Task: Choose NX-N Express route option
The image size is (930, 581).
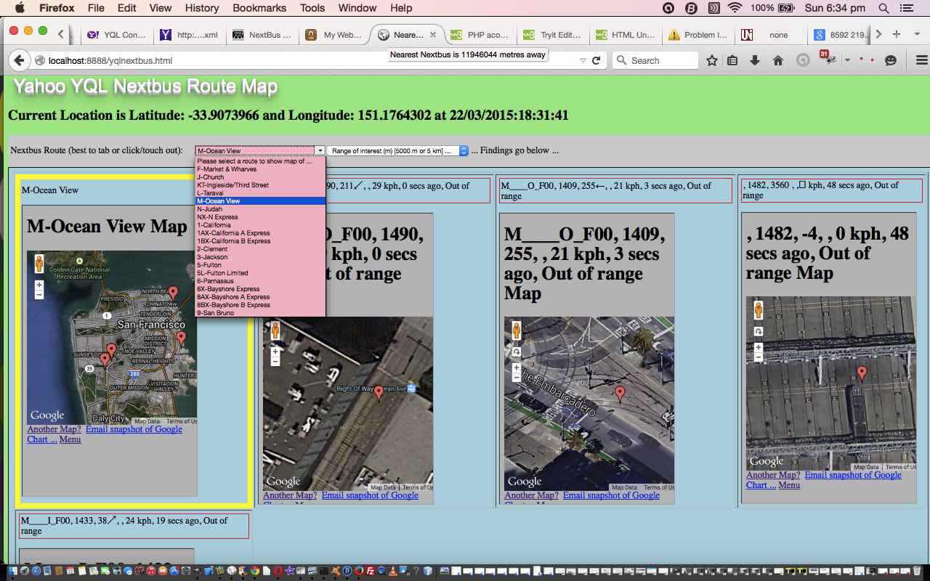Action: (260, 217)
